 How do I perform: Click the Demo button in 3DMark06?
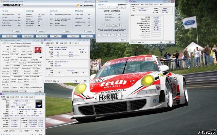pyautogui.click(x=73, y=36)
